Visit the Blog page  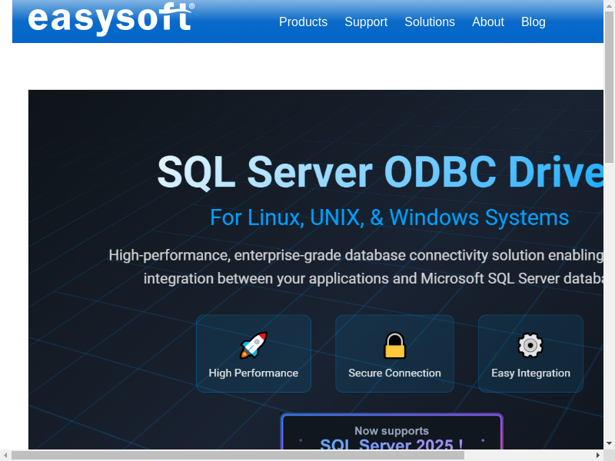[x=534, y=22]
